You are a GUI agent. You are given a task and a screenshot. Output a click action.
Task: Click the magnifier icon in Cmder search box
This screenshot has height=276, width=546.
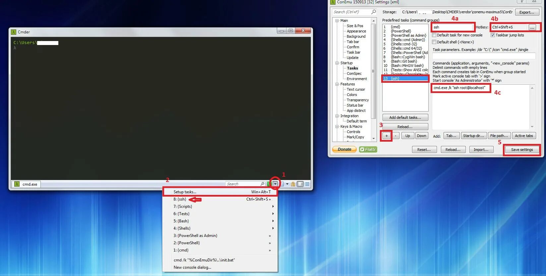262,184
